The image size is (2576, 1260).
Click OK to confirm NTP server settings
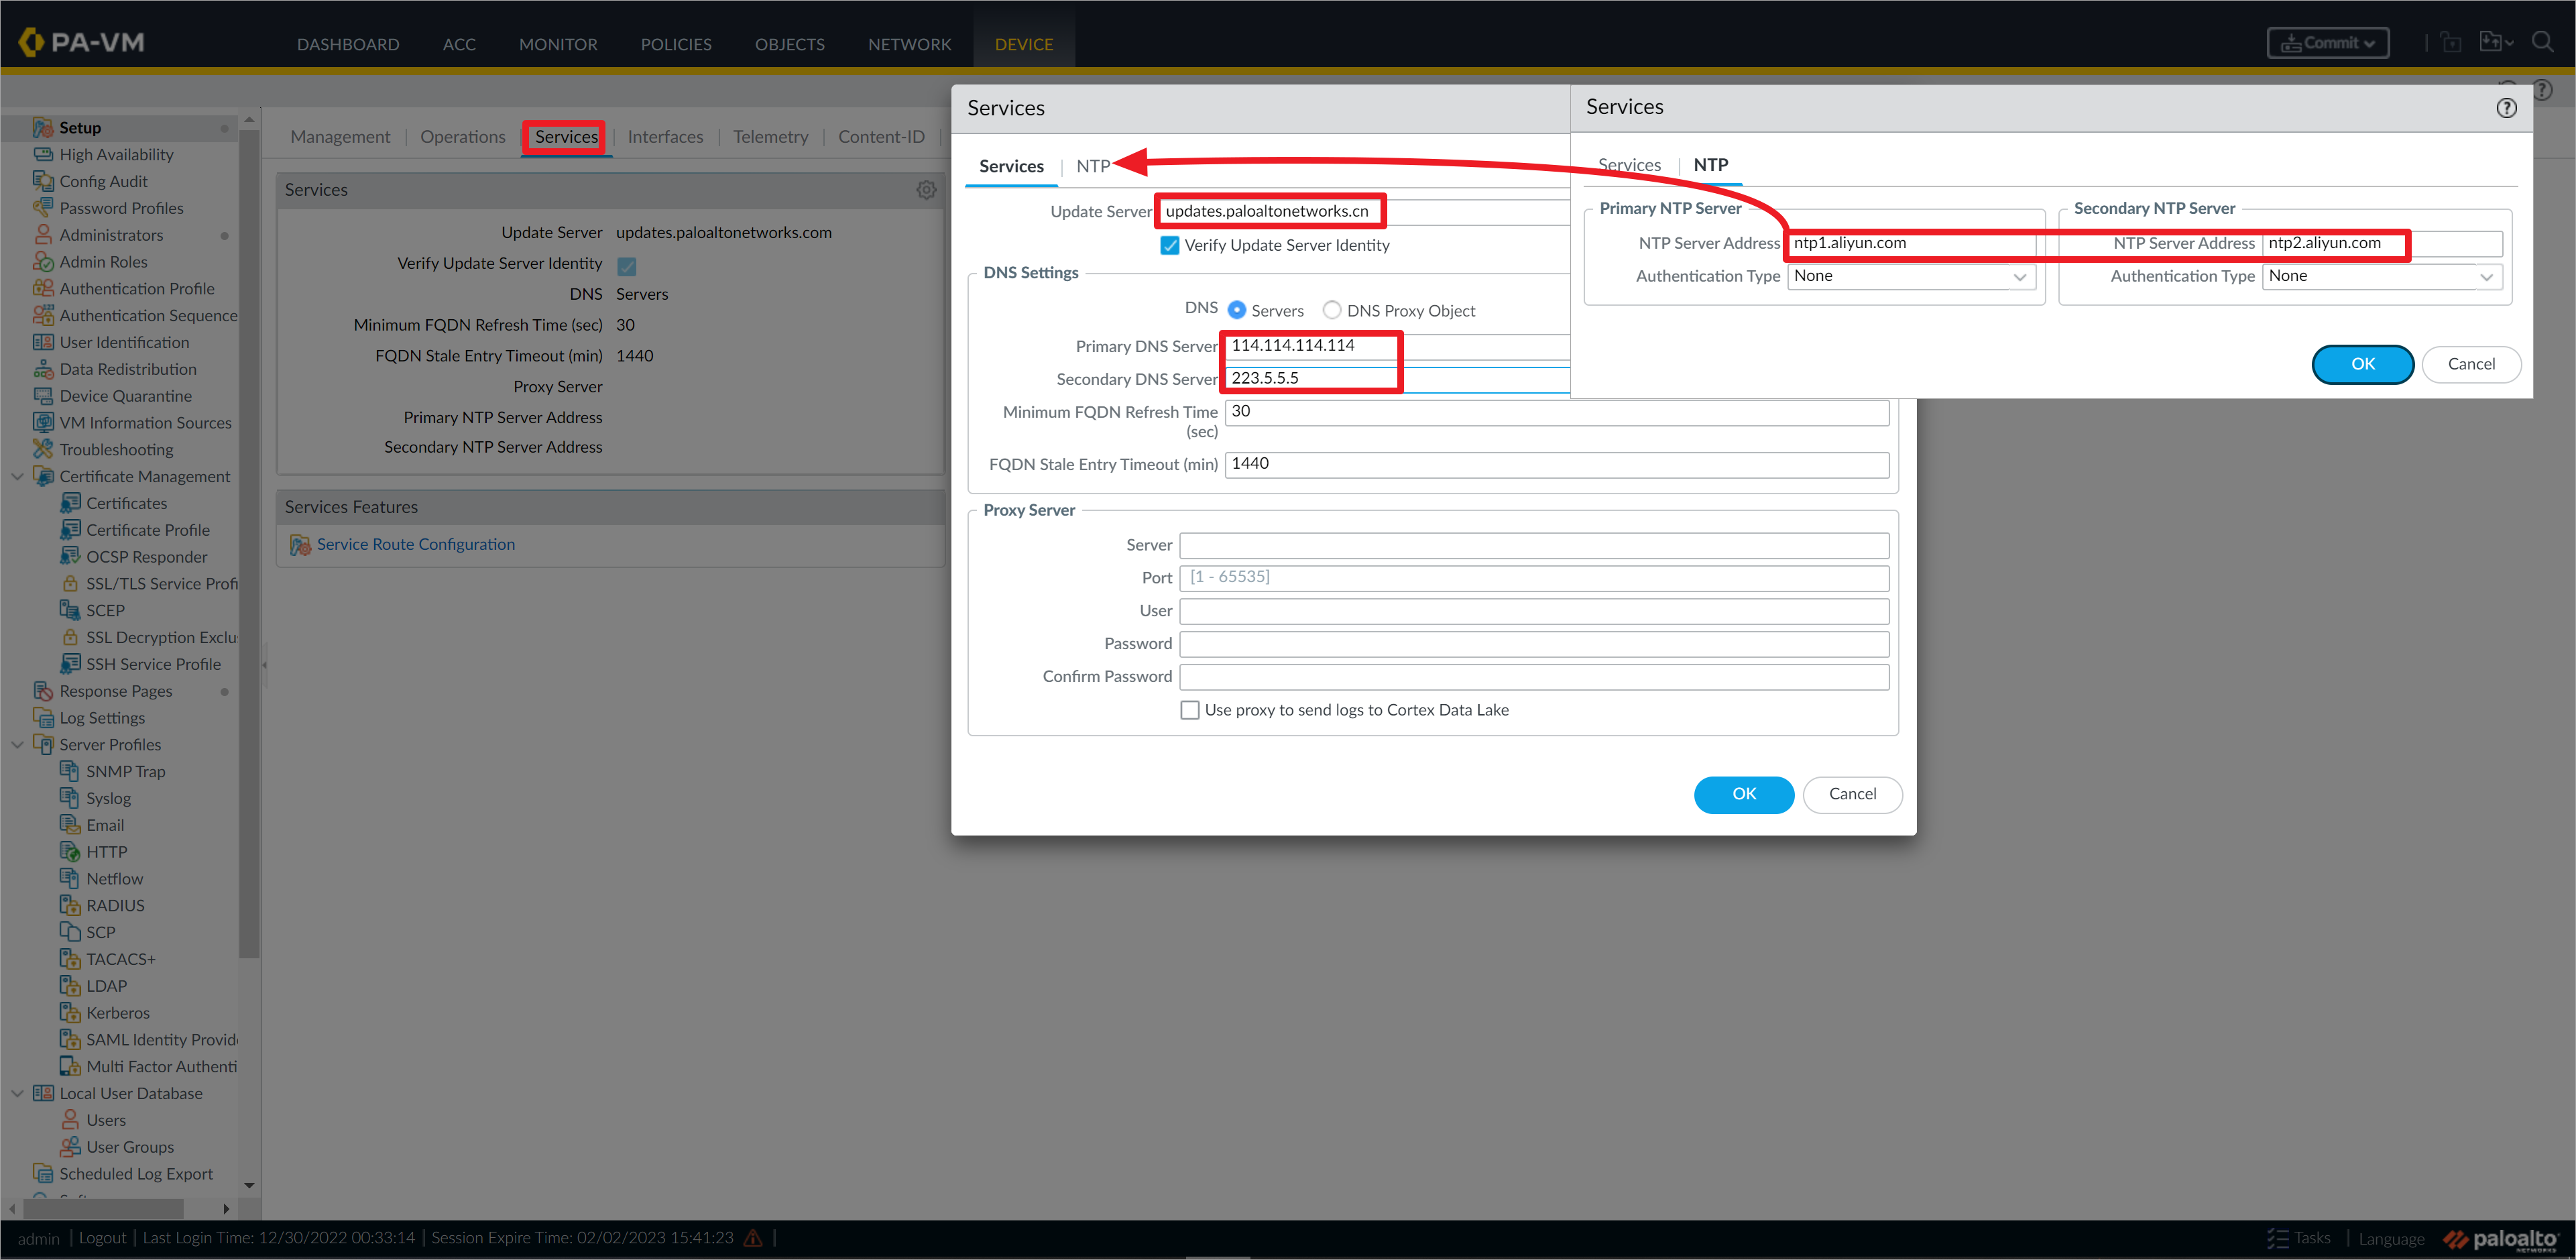pos(2361,363)
